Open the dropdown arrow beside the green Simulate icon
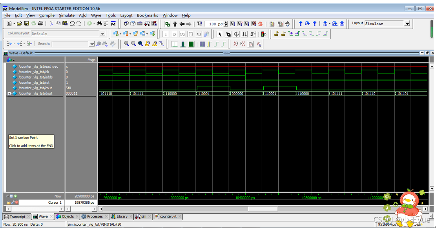This screenshot has width=436, height=228. [x=94, y=24]
